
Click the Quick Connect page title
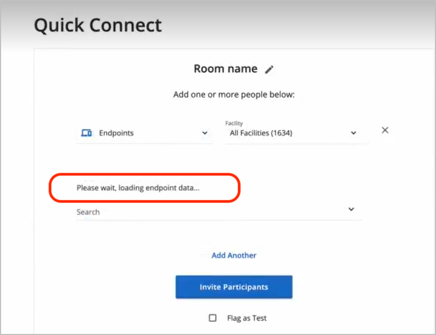[x=98, y=26]
